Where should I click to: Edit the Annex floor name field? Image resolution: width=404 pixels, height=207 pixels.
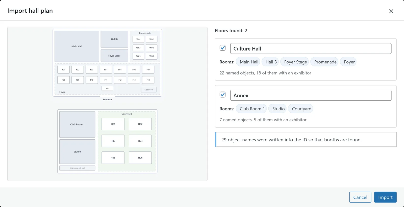[x=311, y=95]
